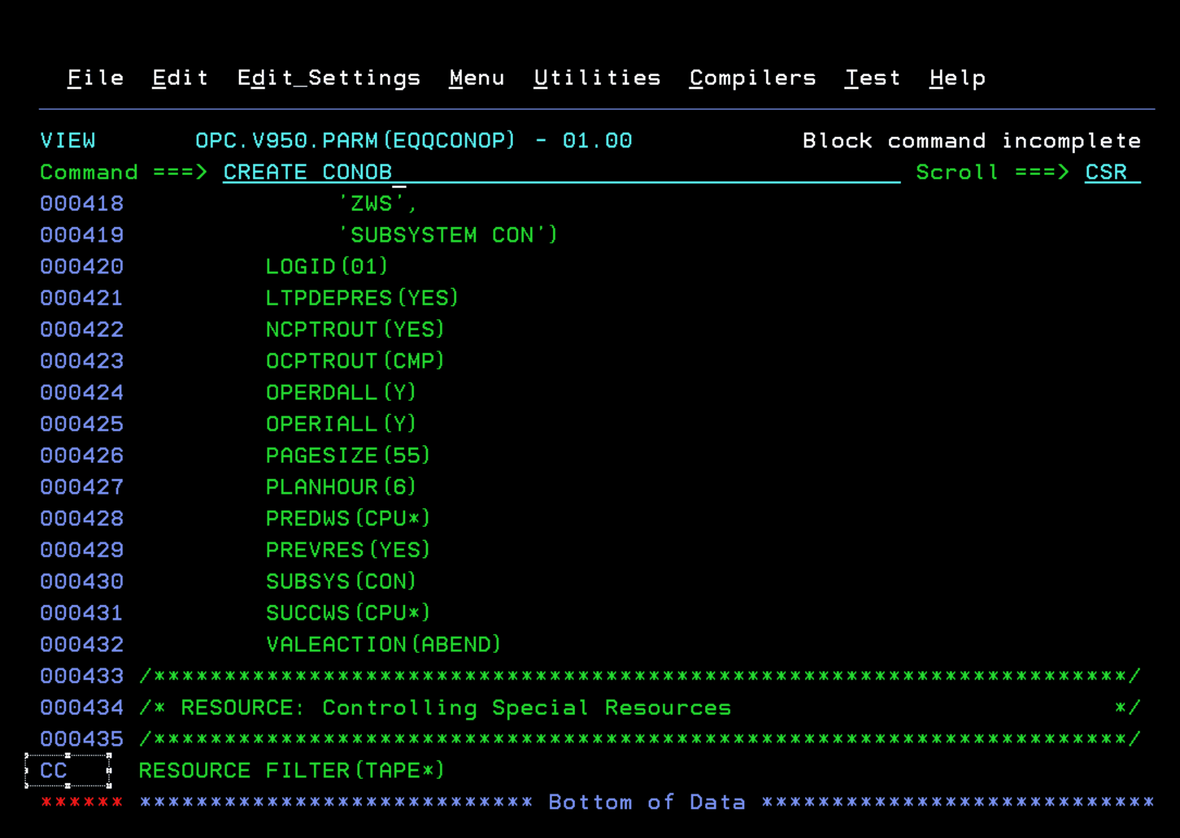This screenshot has height=838, width=1180.
Task: Open the Menu menu bar item
Action: (x=477, y=78)
